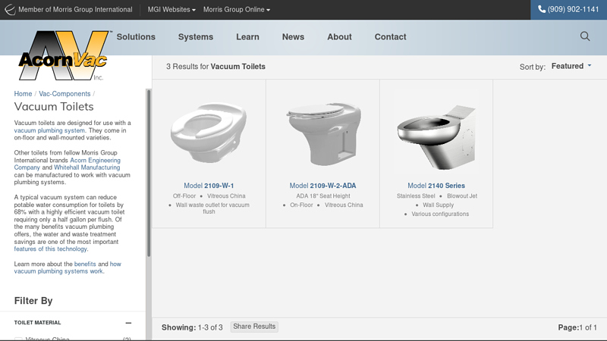Open the Sort by Featured dropdown
This screenshot has height=341, width=607.
tap(571, 66)
